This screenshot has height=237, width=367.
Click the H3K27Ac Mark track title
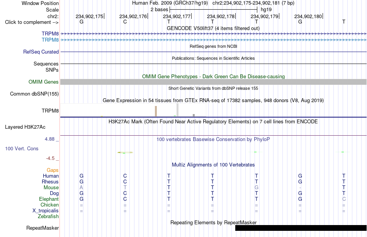click(213, 122)
